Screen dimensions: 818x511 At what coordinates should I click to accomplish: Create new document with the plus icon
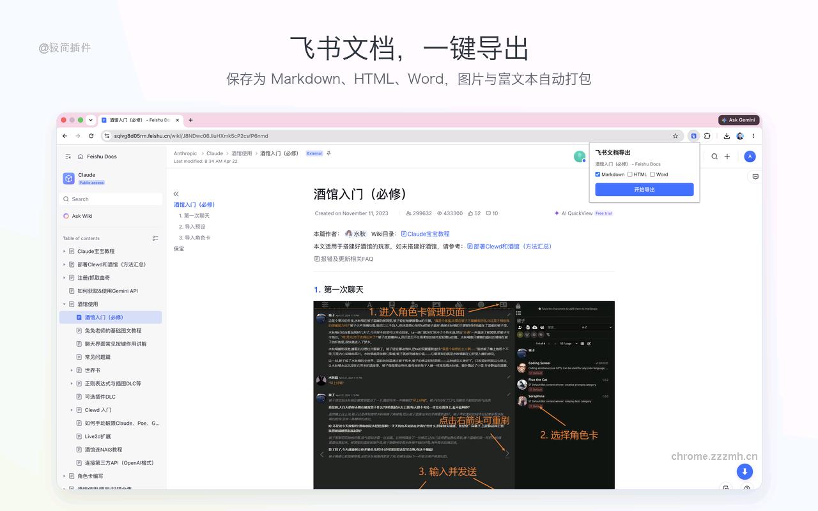pos(727,156)
